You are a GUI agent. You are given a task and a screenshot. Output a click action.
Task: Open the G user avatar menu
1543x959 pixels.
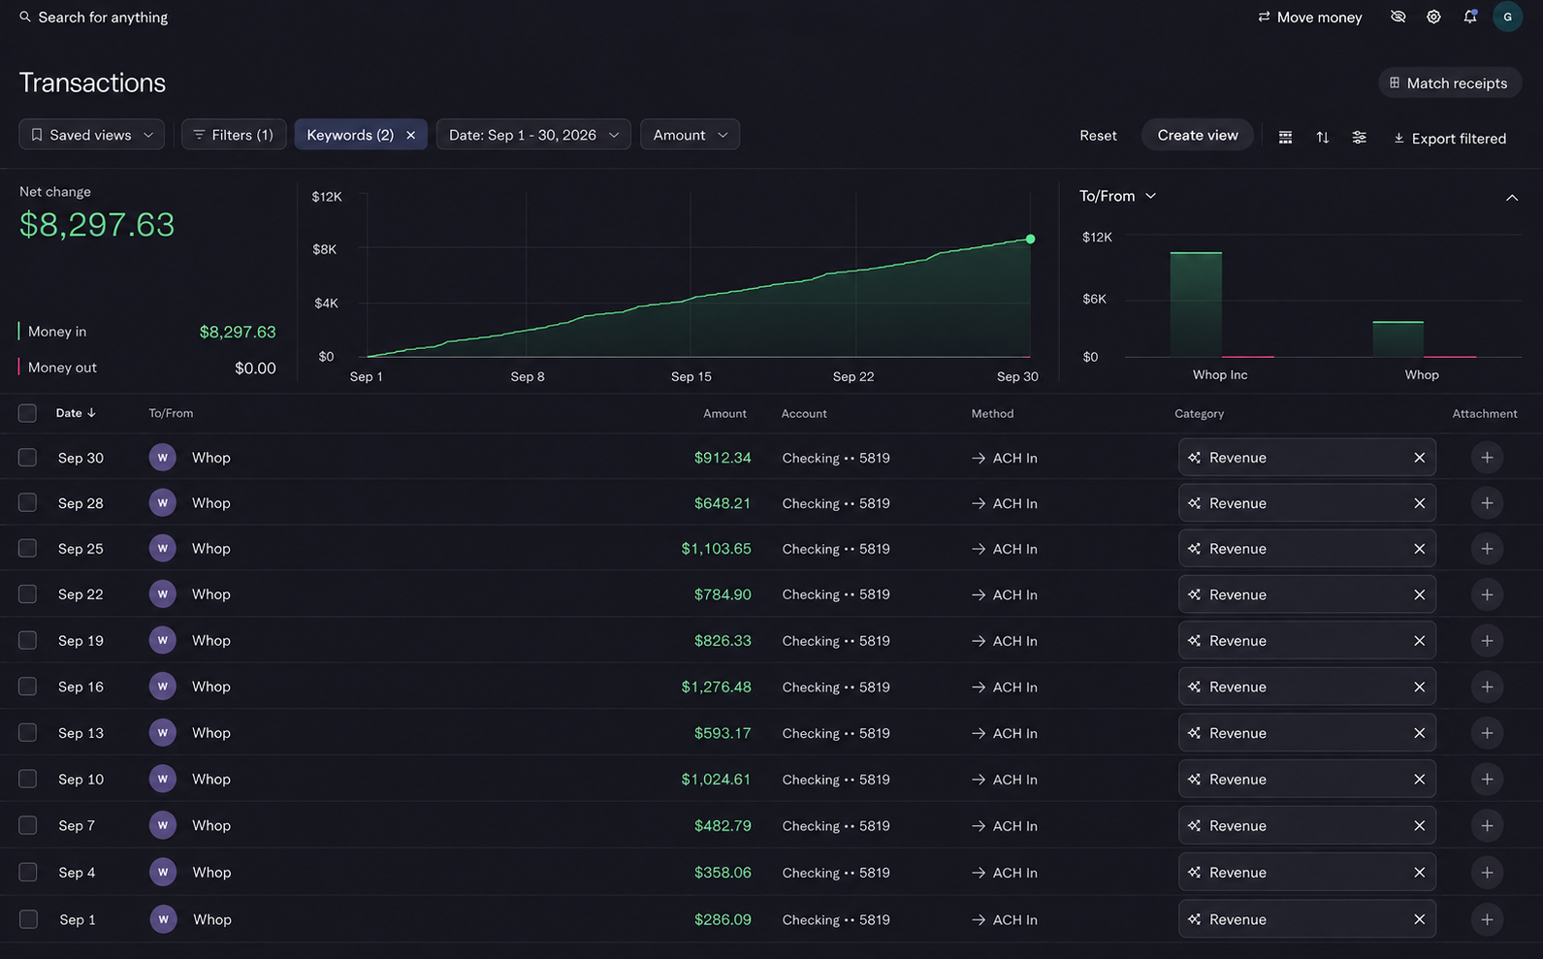click(x=1507, y=16)
